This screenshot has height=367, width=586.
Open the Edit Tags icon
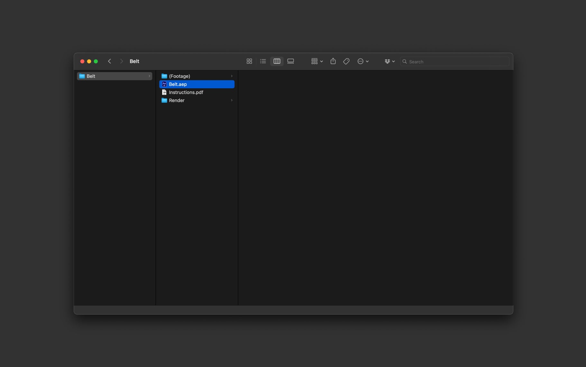pos(346,61)
